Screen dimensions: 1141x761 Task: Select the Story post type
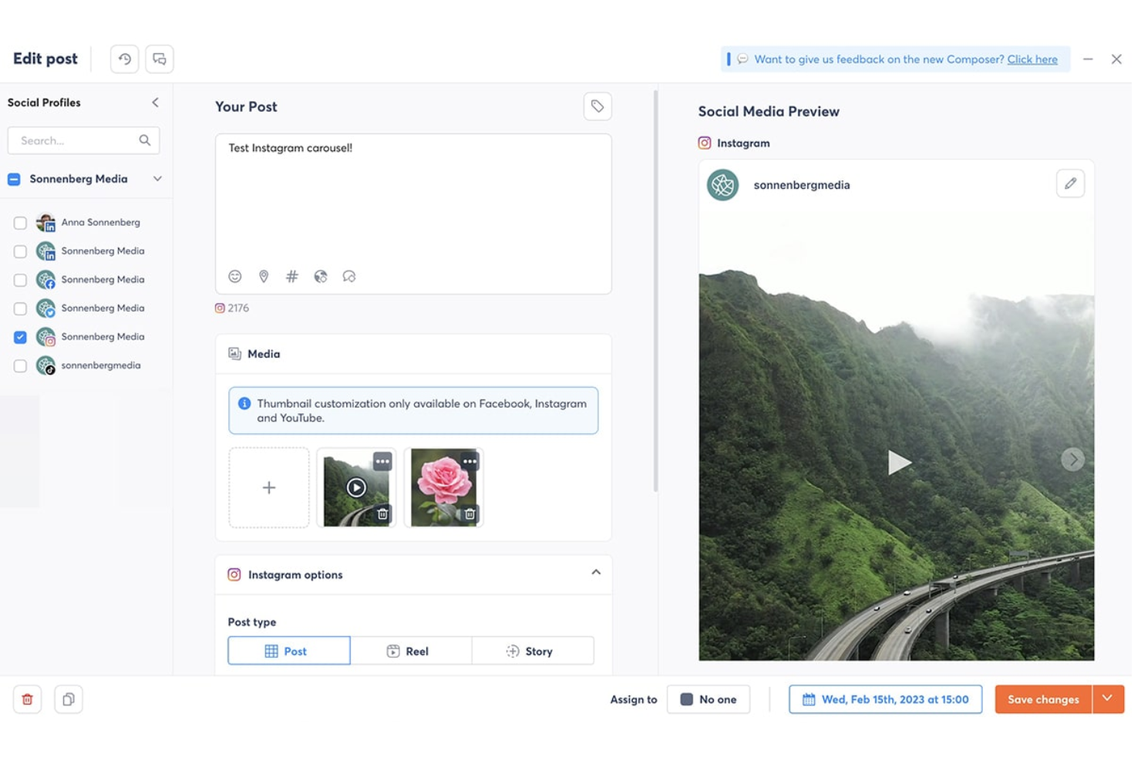point(533,650)
